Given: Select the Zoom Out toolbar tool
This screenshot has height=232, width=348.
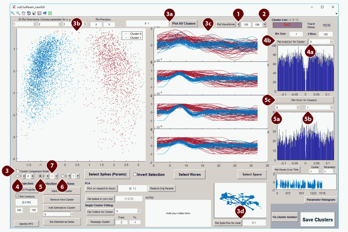Looking at the screenshot, I should pos(18,13).
